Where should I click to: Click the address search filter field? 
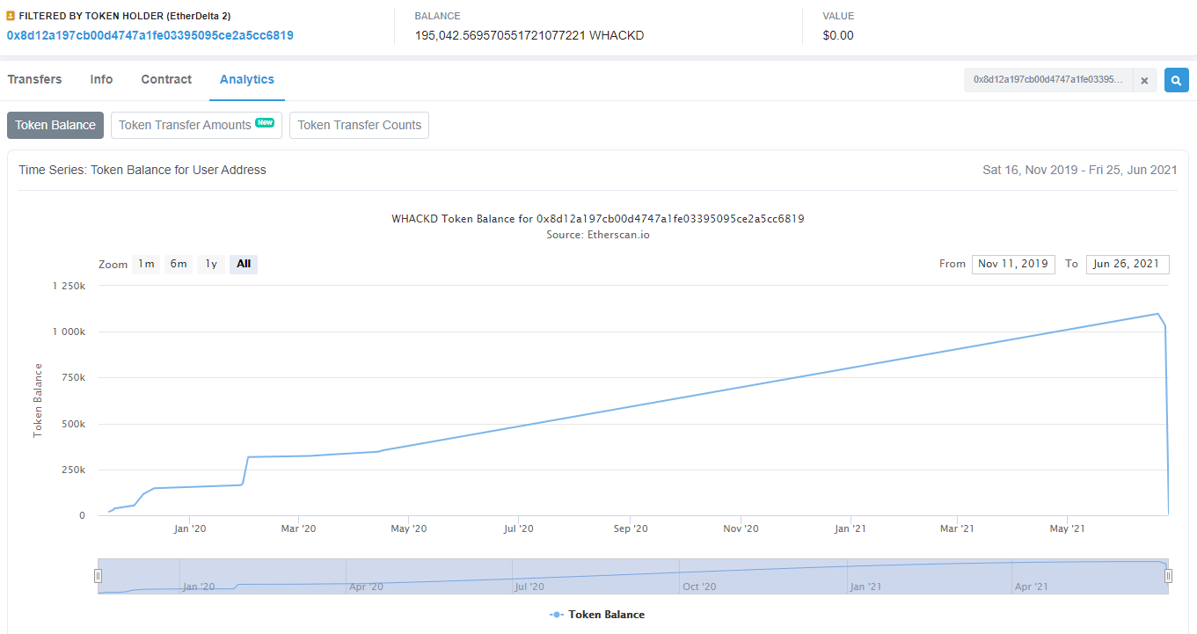pyautogui.click(x=1048, y=80)
